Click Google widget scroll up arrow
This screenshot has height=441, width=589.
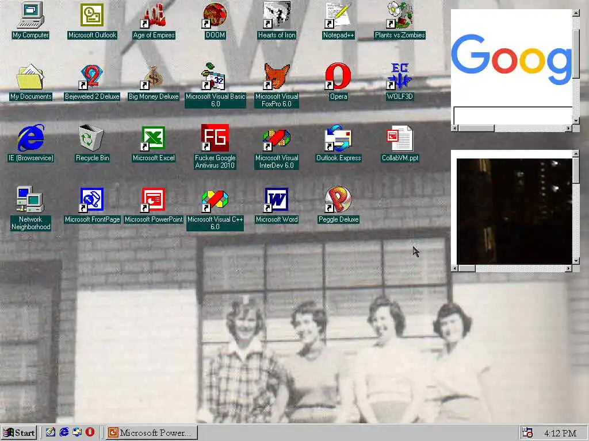(x=576, y=13)
